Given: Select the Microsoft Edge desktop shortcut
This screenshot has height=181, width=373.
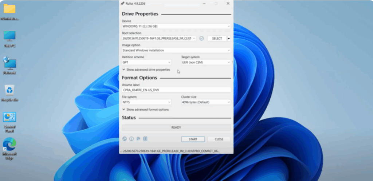Looking at the screenshot, I should tap(9, 149).
